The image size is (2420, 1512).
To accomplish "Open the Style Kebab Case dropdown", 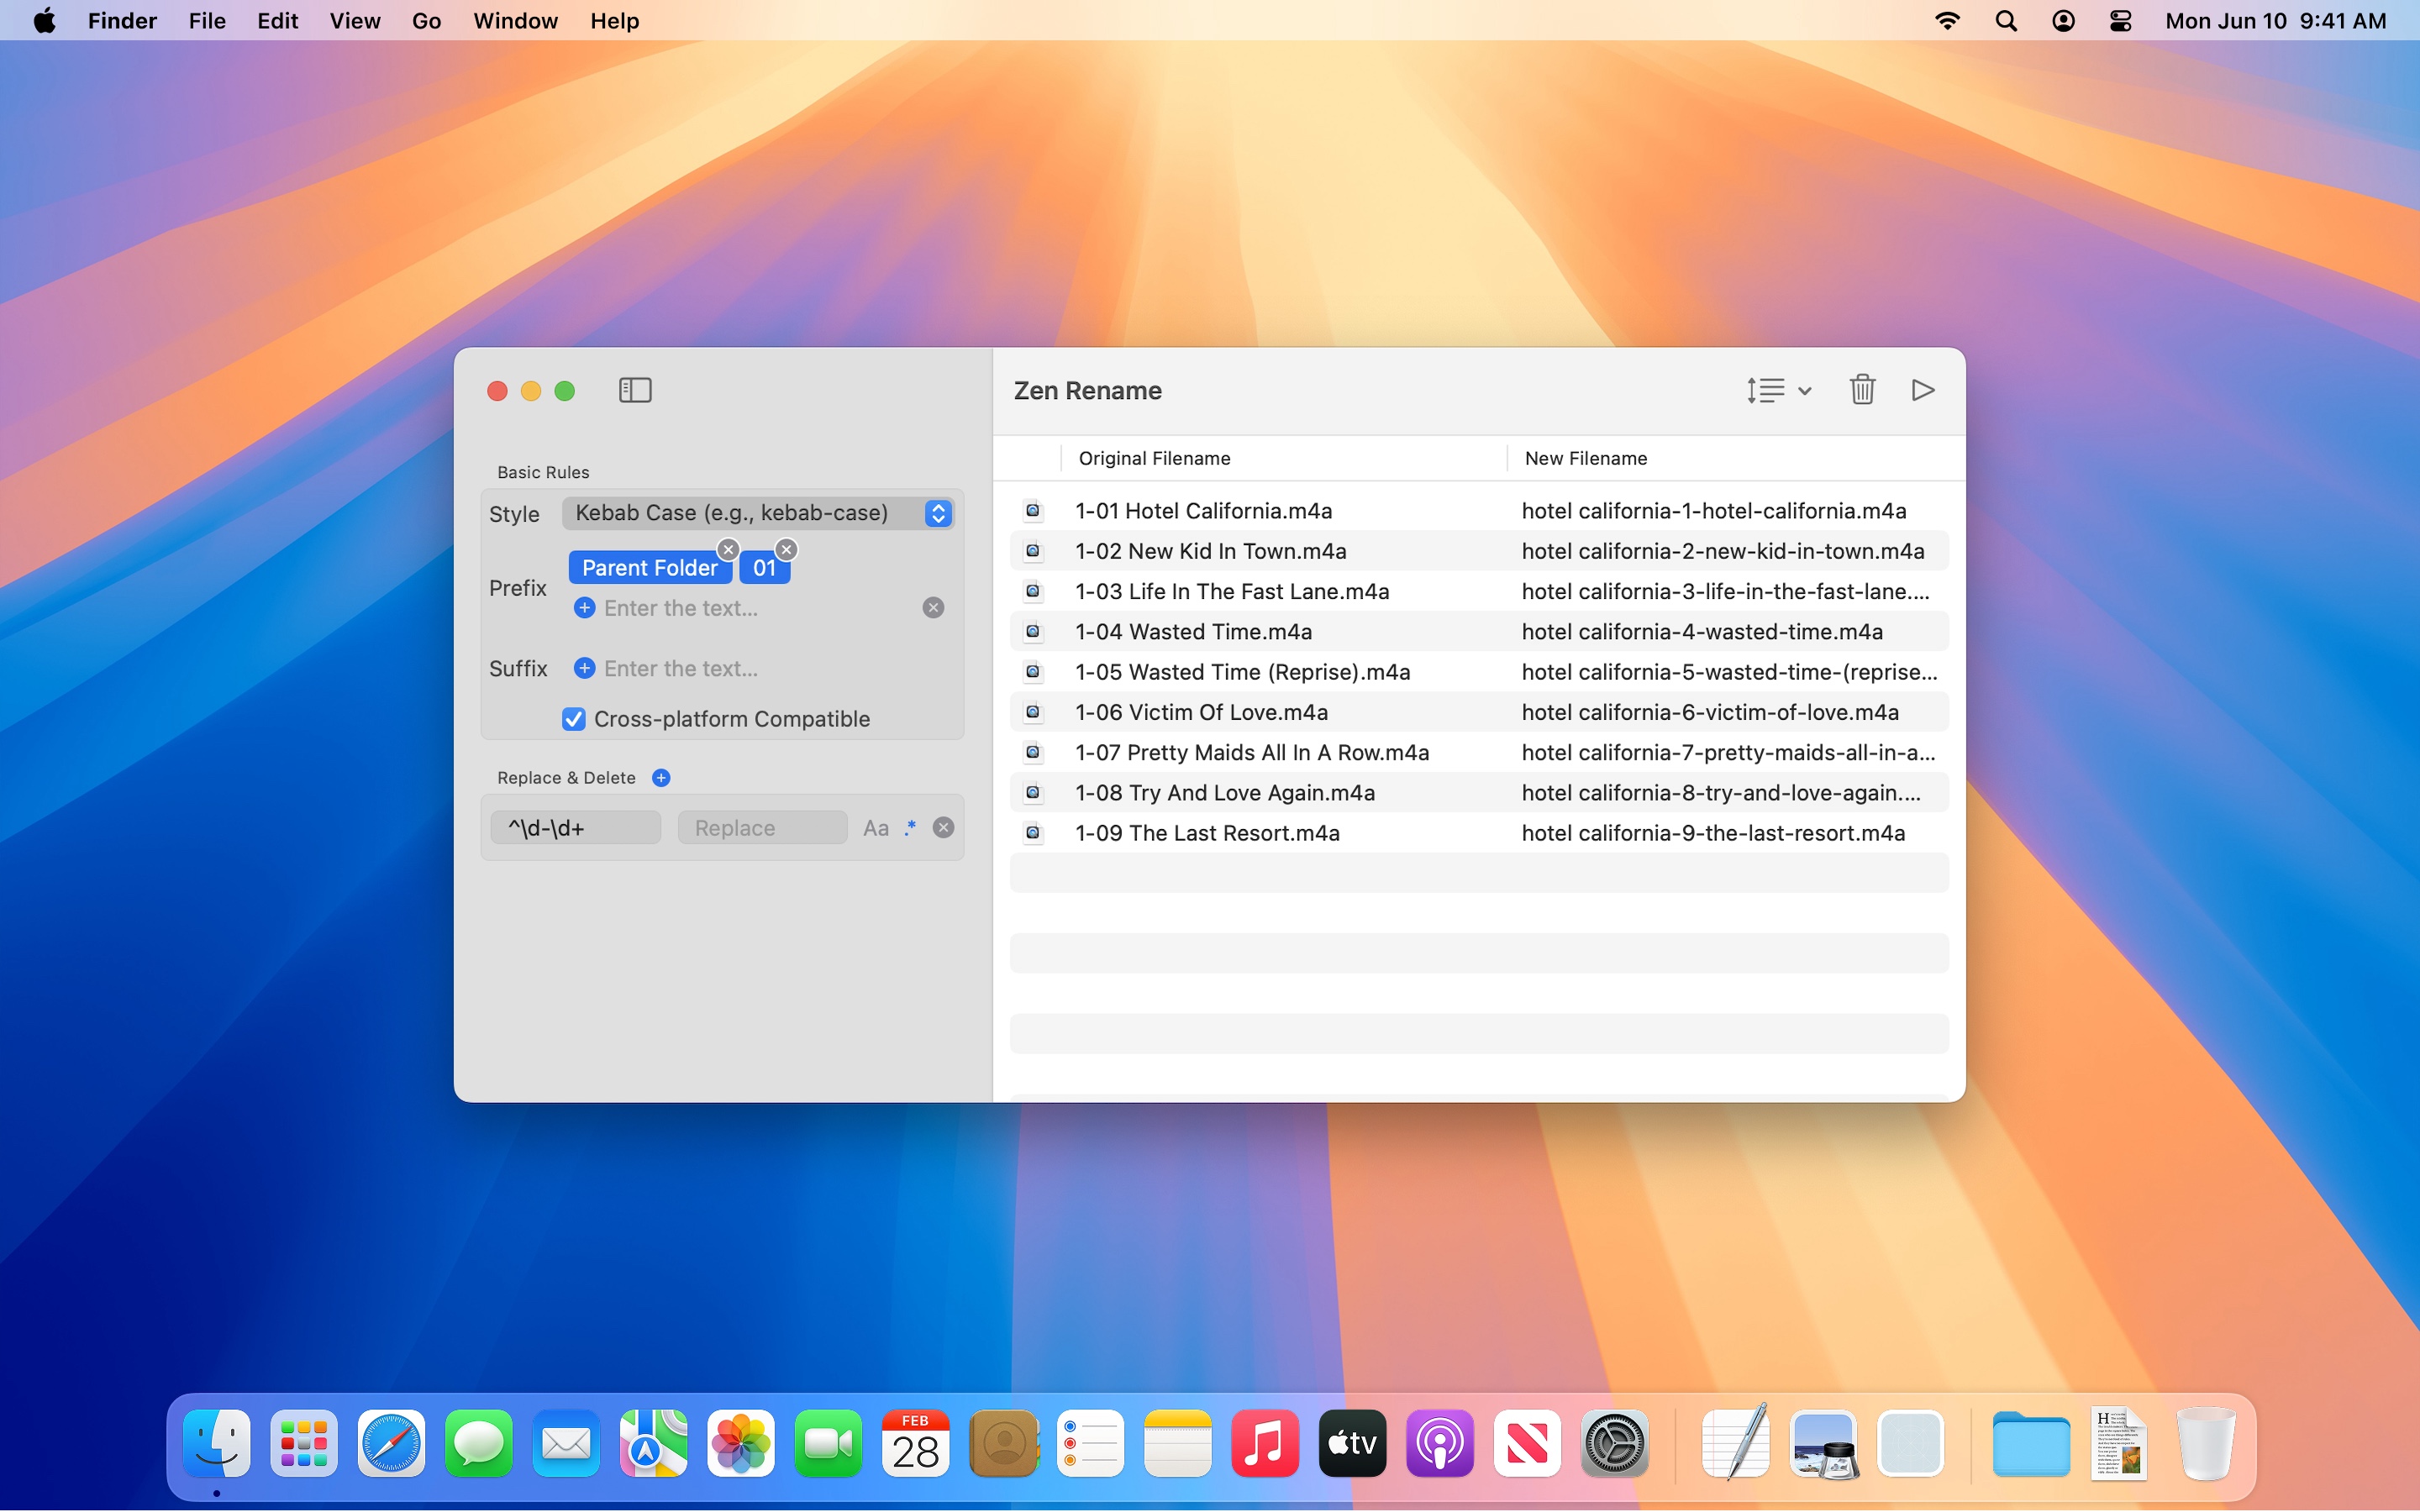I will (757, 513).
